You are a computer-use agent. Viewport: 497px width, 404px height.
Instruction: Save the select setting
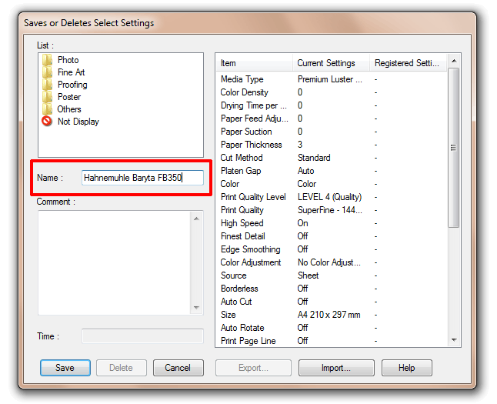[65, 368]
